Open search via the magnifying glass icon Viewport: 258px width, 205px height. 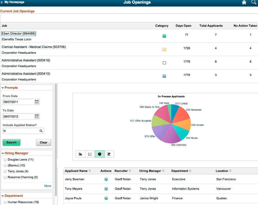pos(253,2)
